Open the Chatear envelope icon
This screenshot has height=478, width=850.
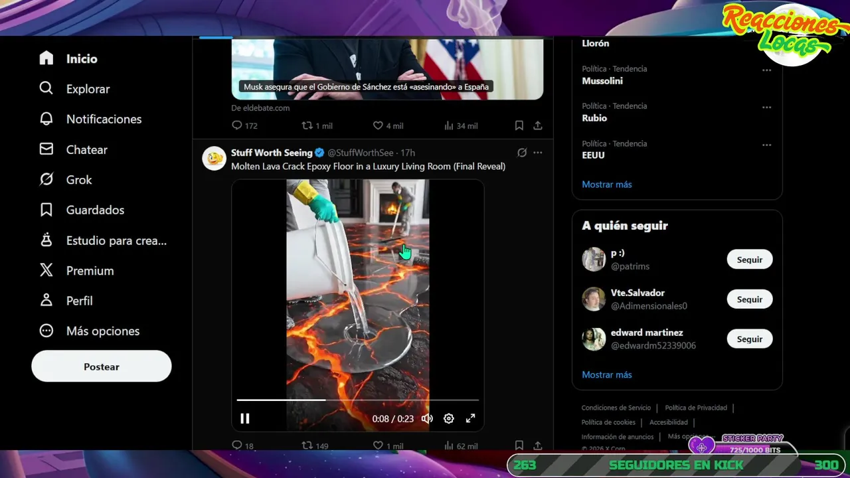(x=46, y=149)
